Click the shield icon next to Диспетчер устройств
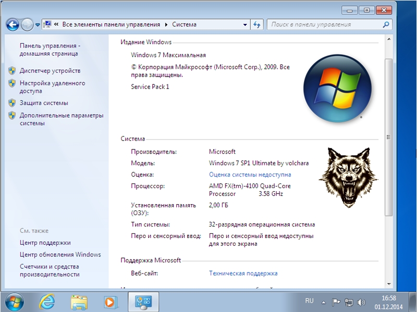417x312 pixels. [12, 71]
